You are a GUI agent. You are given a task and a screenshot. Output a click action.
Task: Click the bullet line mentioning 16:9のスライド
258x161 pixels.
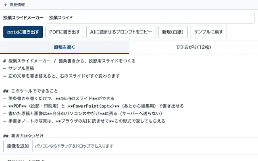tap(59, 98)
